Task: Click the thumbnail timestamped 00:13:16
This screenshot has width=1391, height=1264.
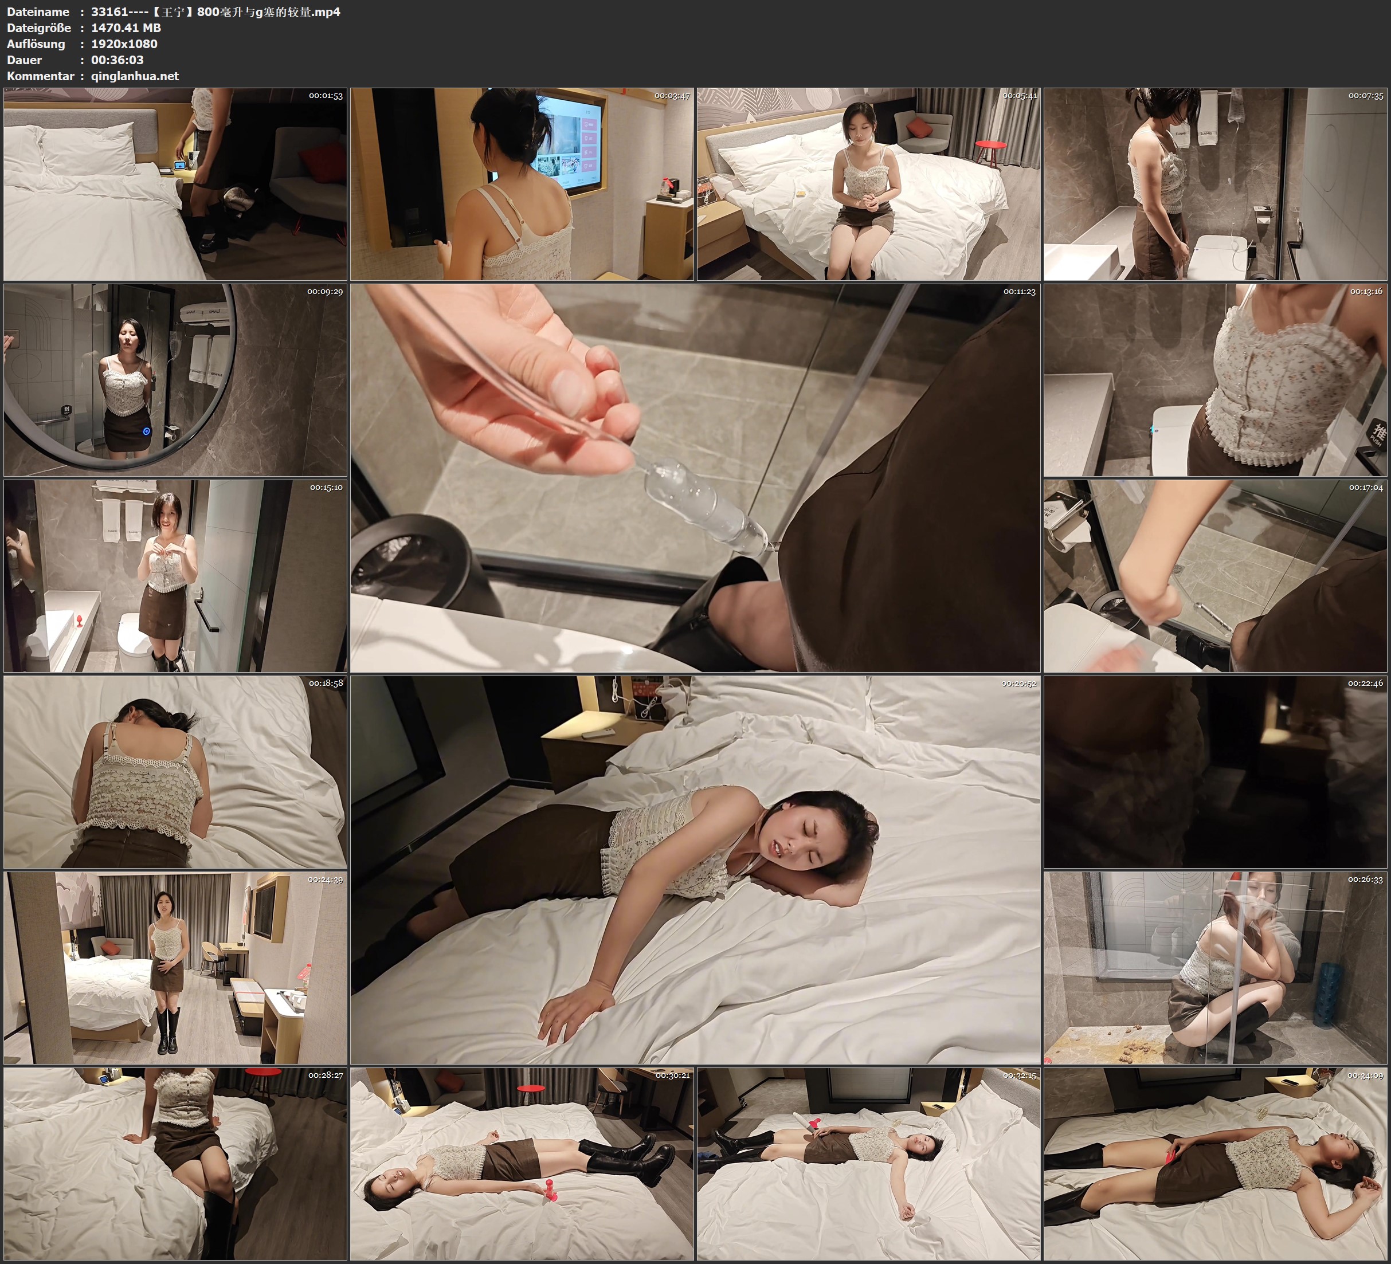Action: coord(1215,379)
